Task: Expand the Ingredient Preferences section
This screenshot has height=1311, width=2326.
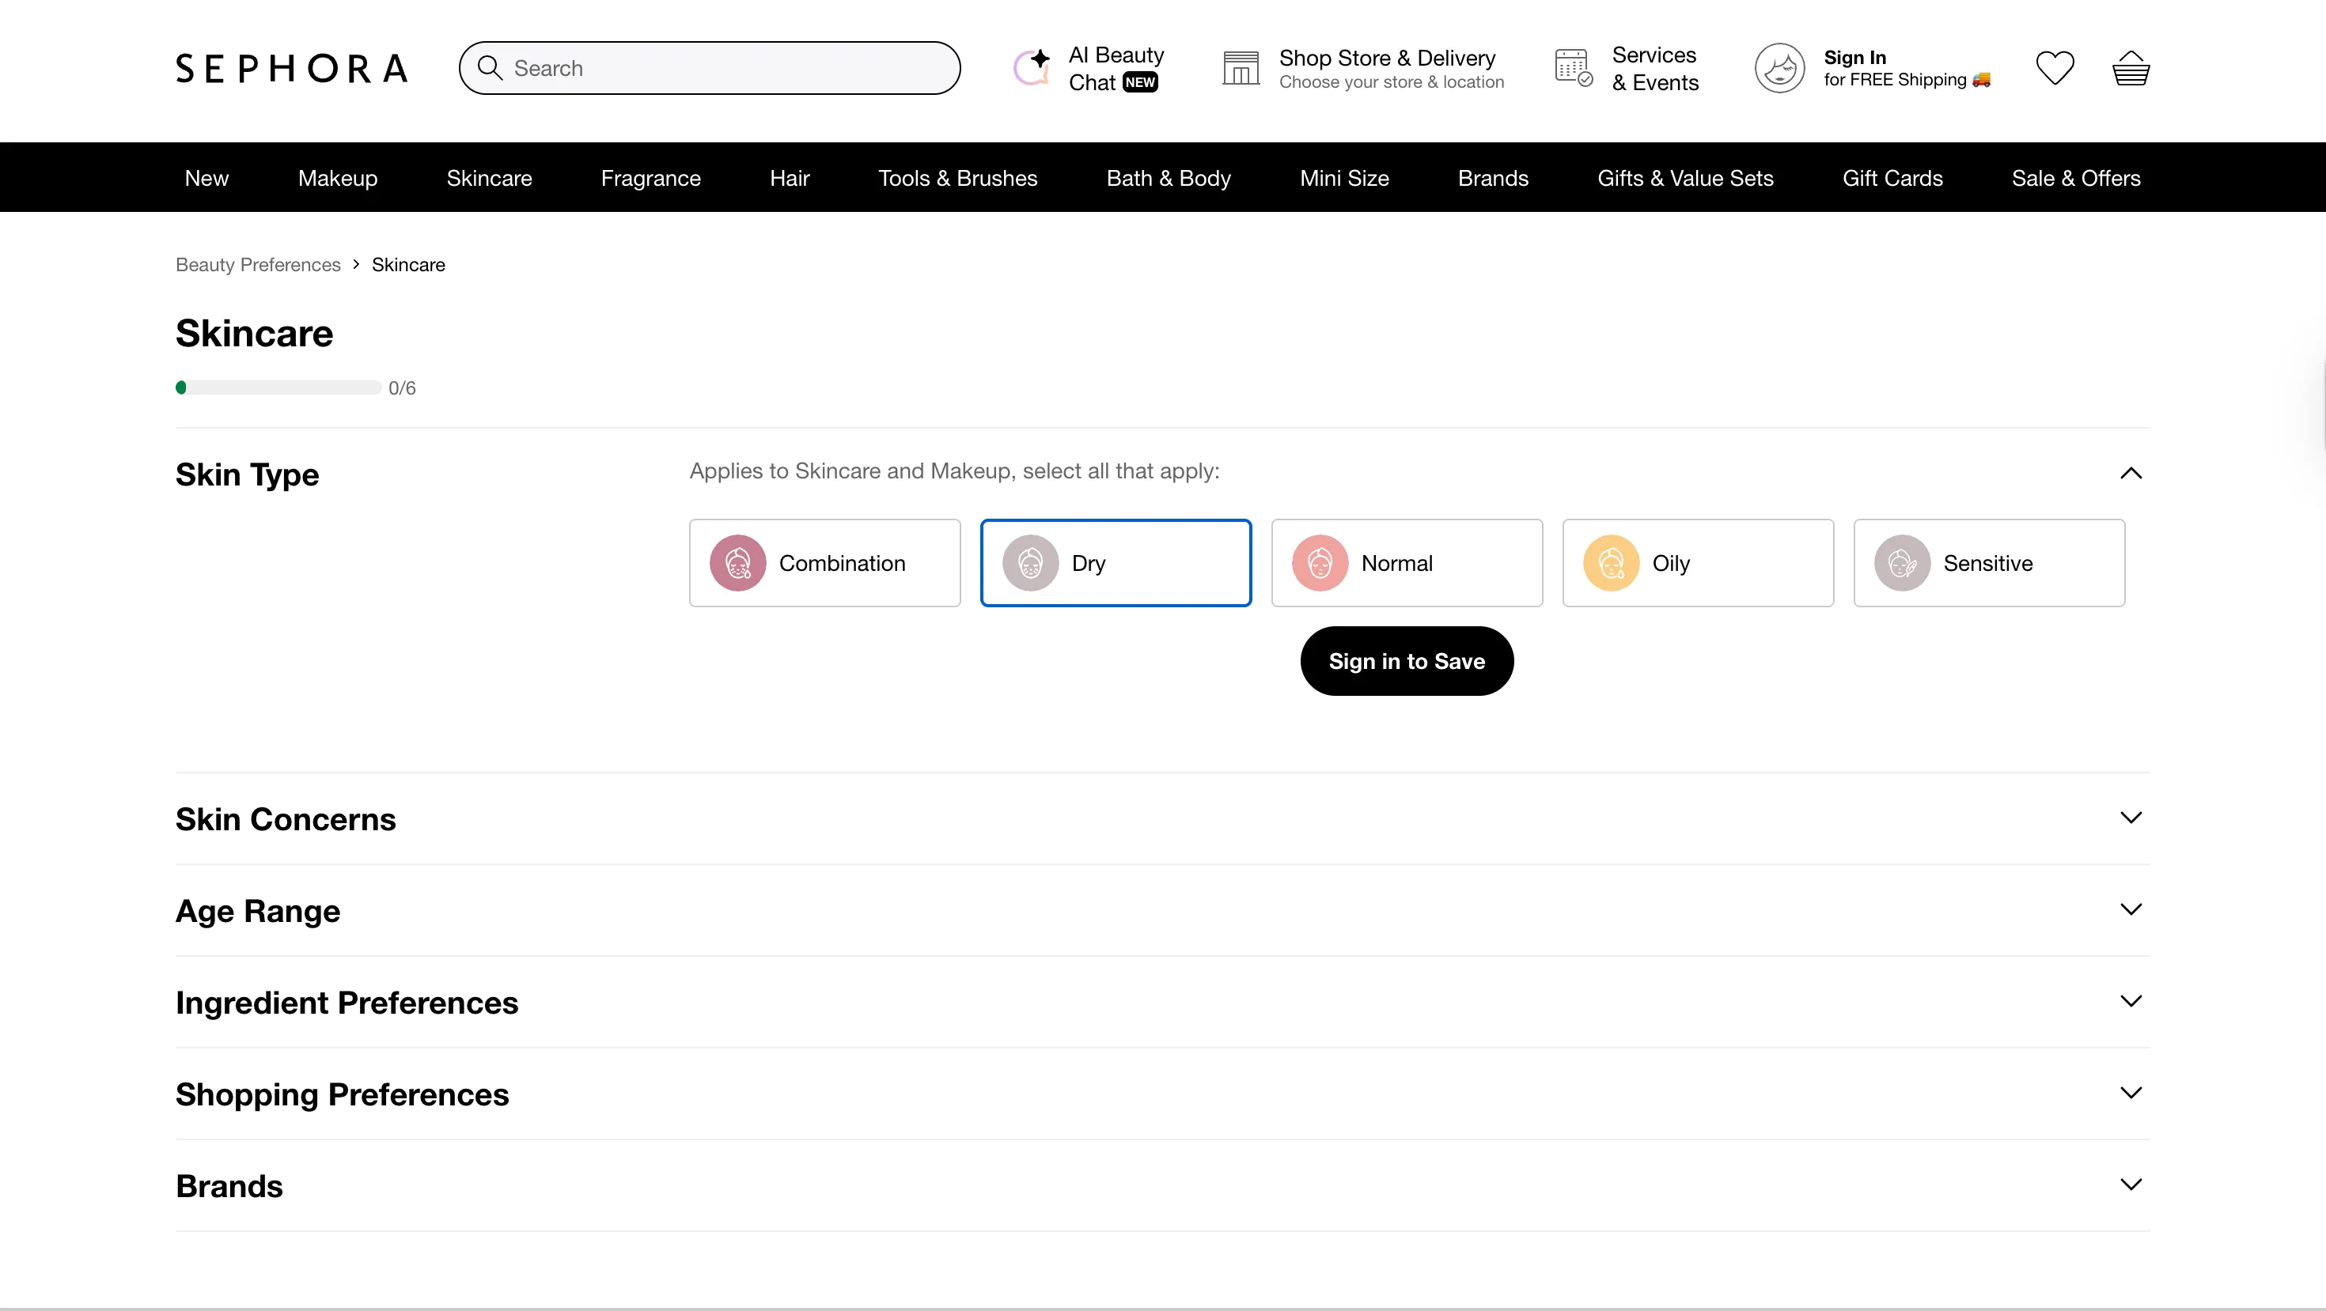Action: [2130, 1000]
